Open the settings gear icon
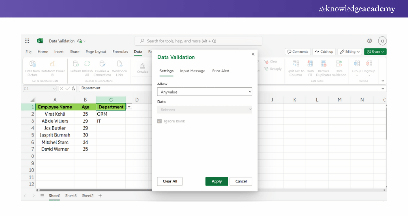The width and height of the screenshot is (408, 216). [x=370, y=41]
